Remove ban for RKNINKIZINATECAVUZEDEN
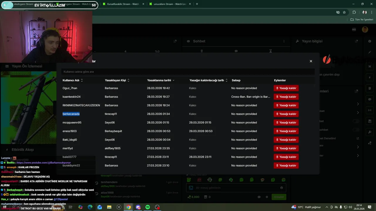This screenshot has width=376, height=211. tap(286, 105)
